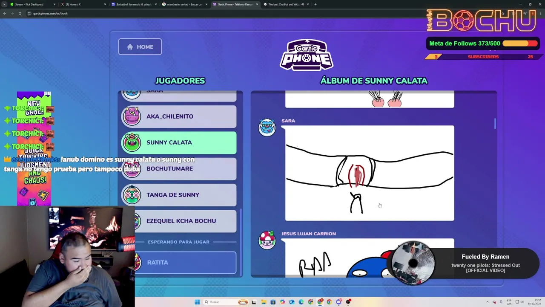The image size is (545, 307).
Task: Click the Gartic Phone logo
Action: 307,55
